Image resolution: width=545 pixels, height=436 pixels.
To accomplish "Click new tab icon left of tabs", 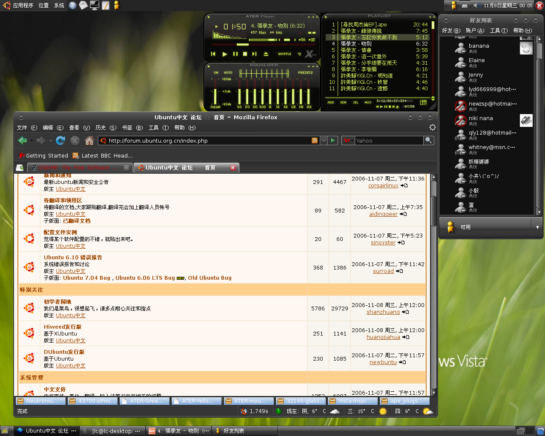I will click(20, 168).
